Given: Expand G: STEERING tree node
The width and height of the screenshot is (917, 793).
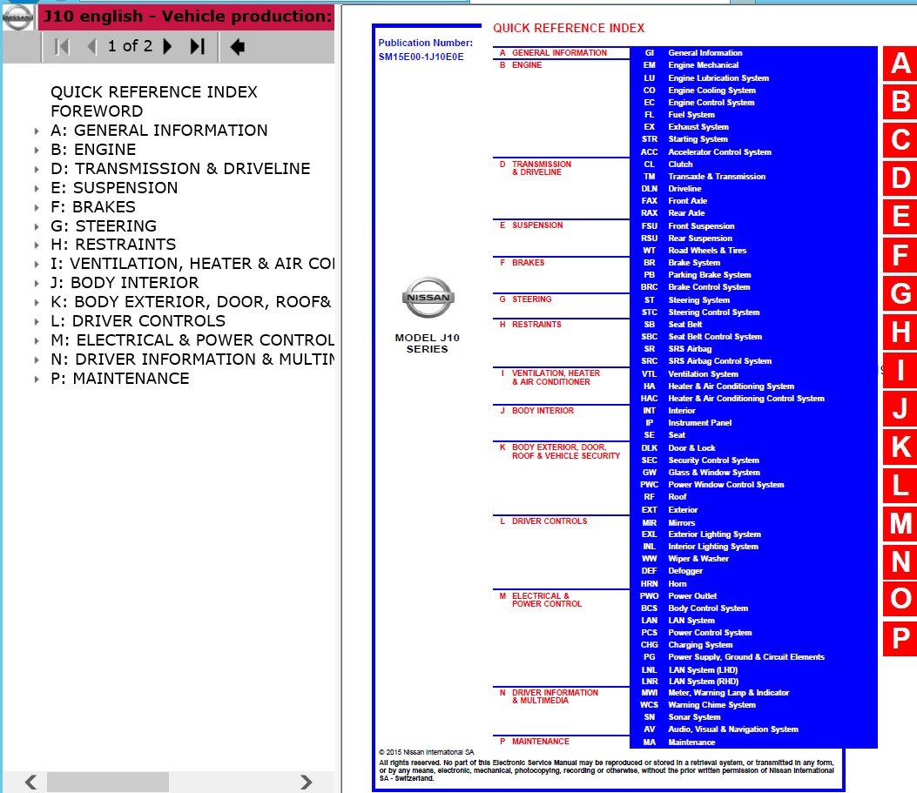Looking at the screenshot, I should (37, 226).
